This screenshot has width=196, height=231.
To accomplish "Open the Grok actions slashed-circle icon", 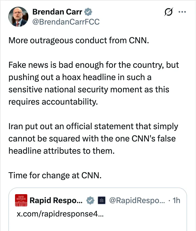I will [169, 13].
